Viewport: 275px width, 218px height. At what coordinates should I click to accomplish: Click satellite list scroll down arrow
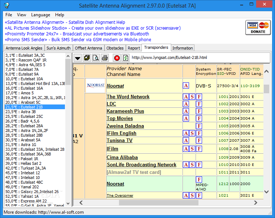click(x=68, y=204)
